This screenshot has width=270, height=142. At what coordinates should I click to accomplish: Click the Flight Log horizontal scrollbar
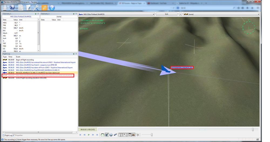tap(40, 132)
